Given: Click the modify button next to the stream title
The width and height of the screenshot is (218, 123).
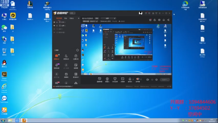Looking at the screenshot, I should (x=97, y=18).
